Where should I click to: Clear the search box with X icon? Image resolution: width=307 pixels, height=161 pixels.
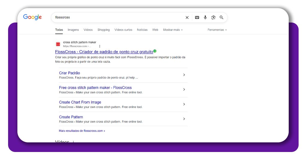coord(187,17)
